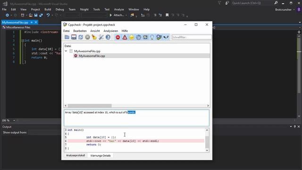Open the Bearbeiten menu in Cppcheck
Image resolution: width=302 pixels, height=170 pixels.
click(80, 31)
